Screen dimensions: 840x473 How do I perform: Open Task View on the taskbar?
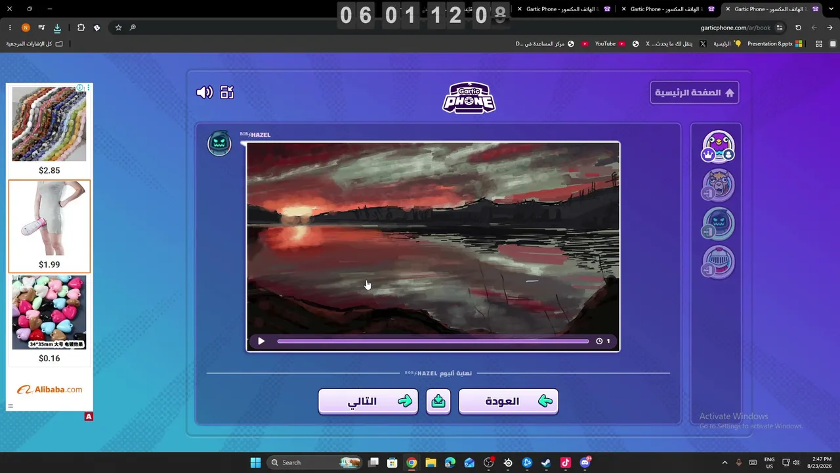[373, 462]
